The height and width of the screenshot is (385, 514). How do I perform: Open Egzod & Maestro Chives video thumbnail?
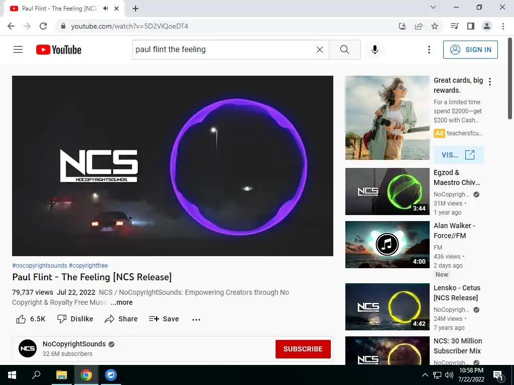coord(388,191)
